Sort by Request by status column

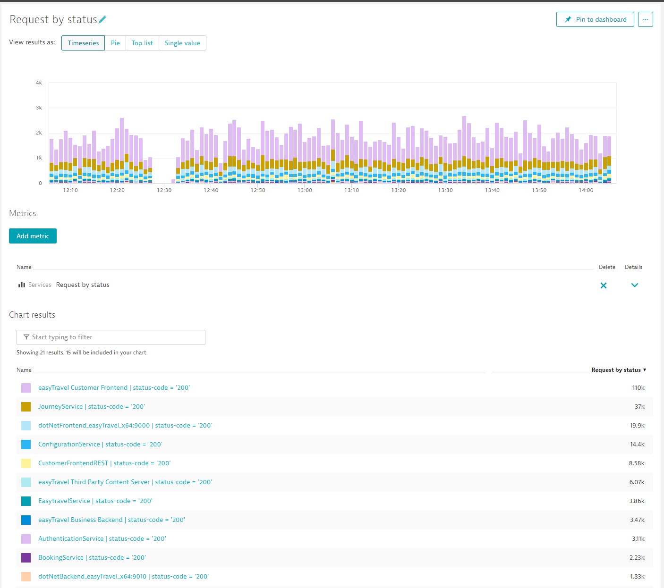tap(619, 370)
